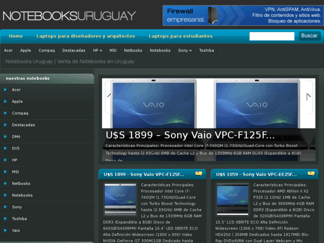The width and height of the screenshot is (324, 243).
Task: Click the bullet icon beside Toshiba
Action: click(5, 218)
